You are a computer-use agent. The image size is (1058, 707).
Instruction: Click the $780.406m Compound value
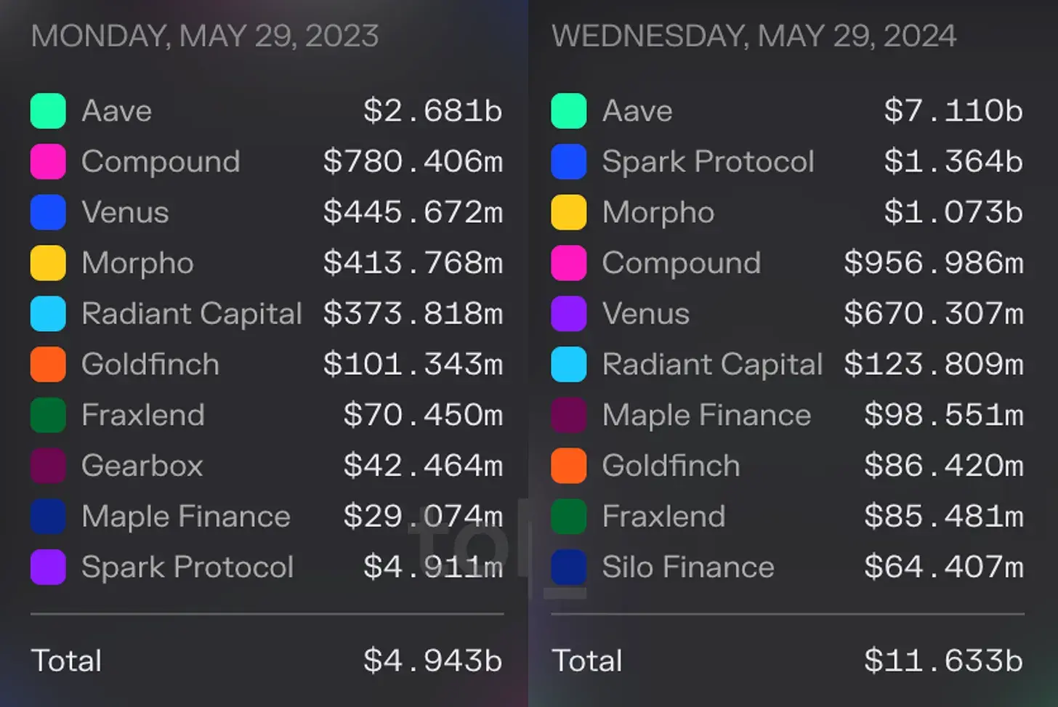click(x=413, y=161)
